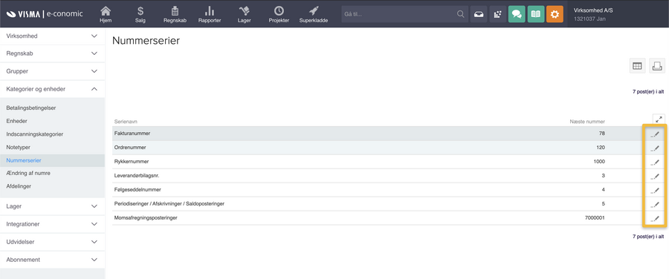
Task: Edit the Momsafregningsposteringer row pencil icon
Action: tap(655, 218)
